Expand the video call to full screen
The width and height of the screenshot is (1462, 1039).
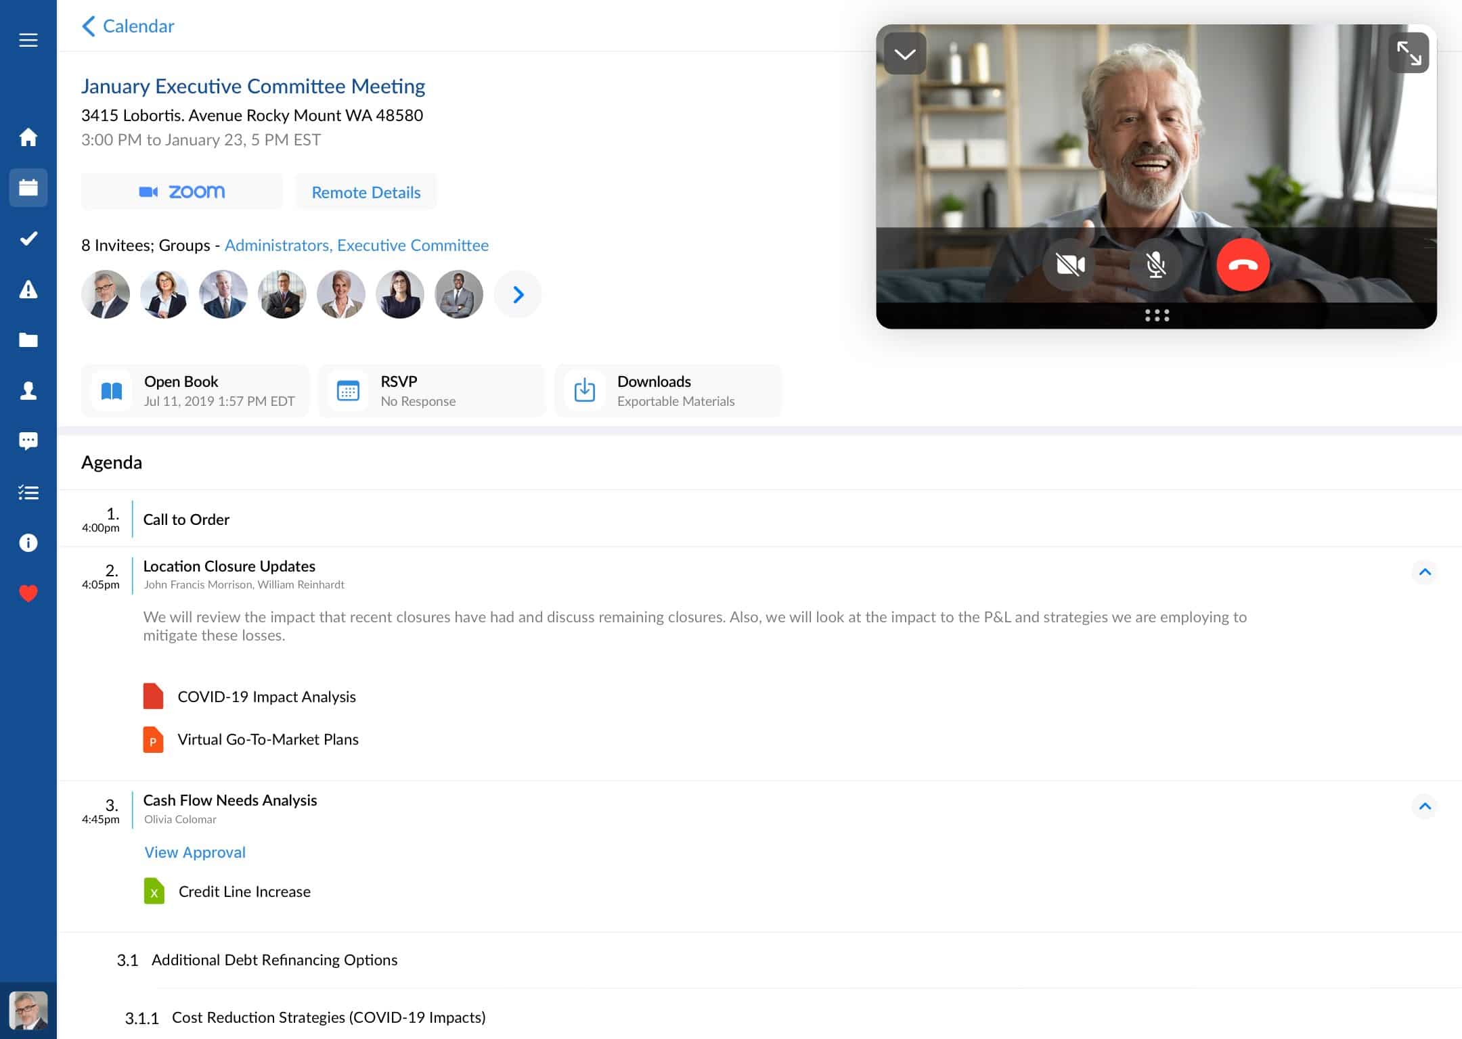click(x=1409, y=53)
